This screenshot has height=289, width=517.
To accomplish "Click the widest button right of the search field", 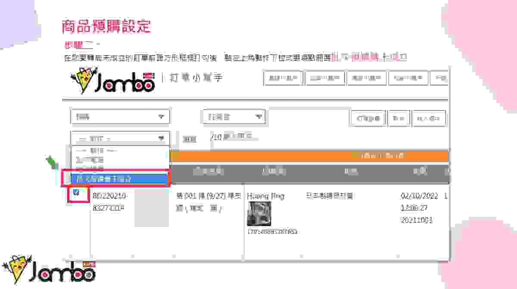I will [x=368, y=118].
